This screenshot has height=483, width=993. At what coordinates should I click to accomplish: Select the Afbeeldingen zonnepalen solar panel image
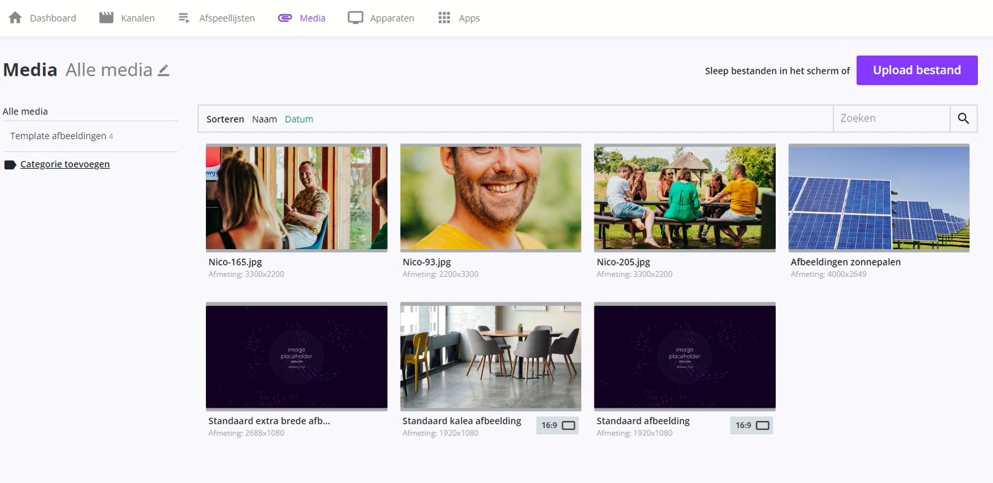(x=879, y=198)
